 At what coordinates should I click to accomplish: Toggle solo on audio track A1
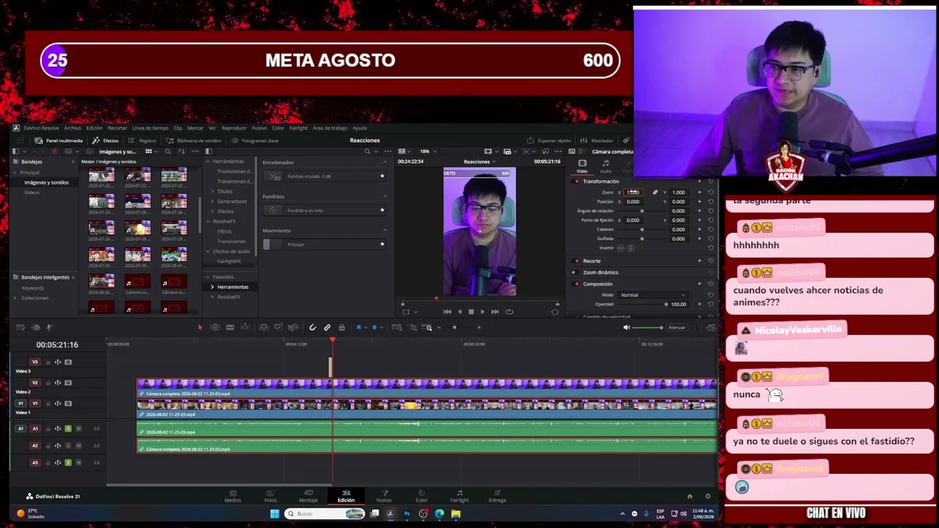pyautogui.click(x=68, y=428)
